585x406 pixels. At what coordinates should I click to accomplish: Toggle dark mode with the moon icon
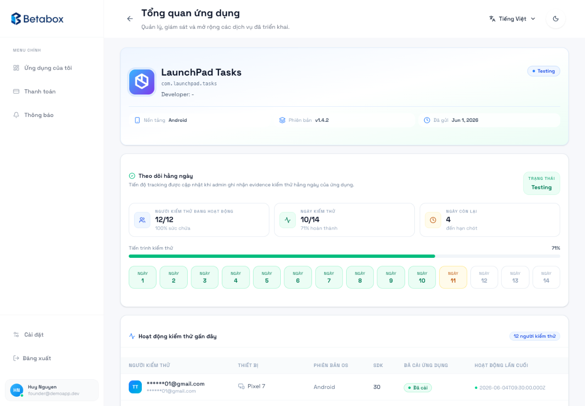tap(556, 19)
